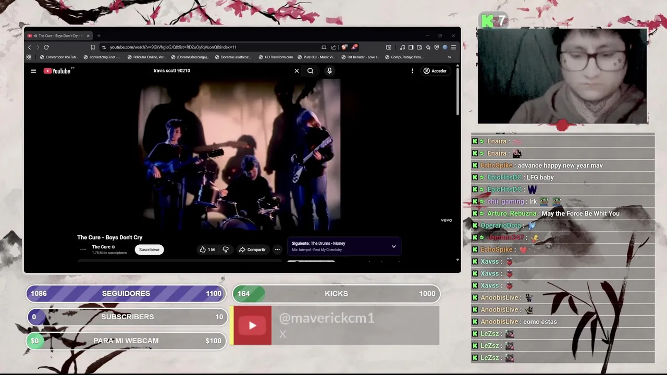
Task: Open a new browser tab
Action: pyautogui.click(x=98, y=36)
